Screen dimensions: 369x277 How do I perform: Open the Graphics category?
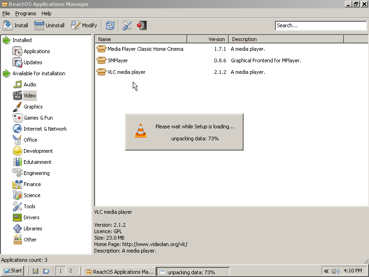(33, 107)
